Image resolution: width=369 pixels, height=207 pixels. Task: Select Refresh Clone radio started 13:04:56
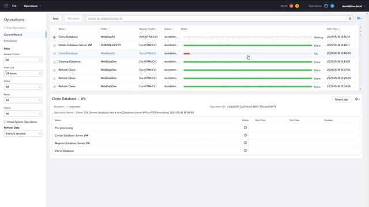(54, 87)
